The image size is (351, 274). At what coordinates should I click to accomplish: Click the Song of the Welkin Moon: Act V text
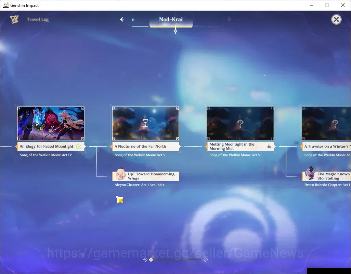tap(140, 155)
